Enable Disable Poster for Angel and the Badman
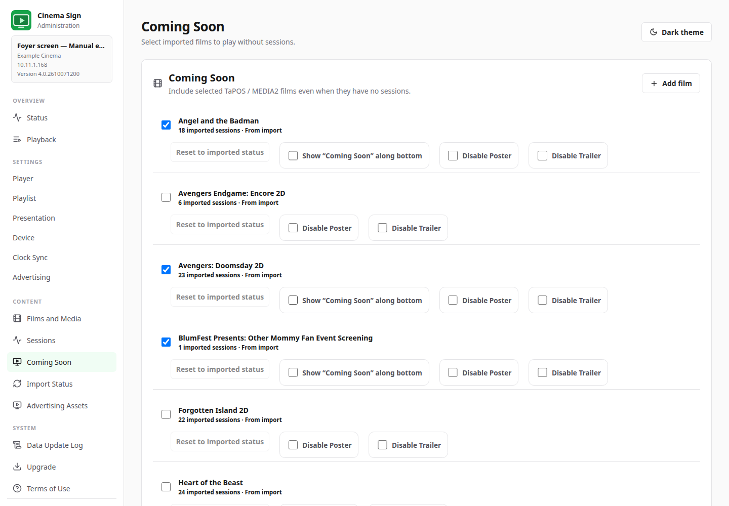Image resolution: width=729 pixels, height=506 pixels. [453, 156]
